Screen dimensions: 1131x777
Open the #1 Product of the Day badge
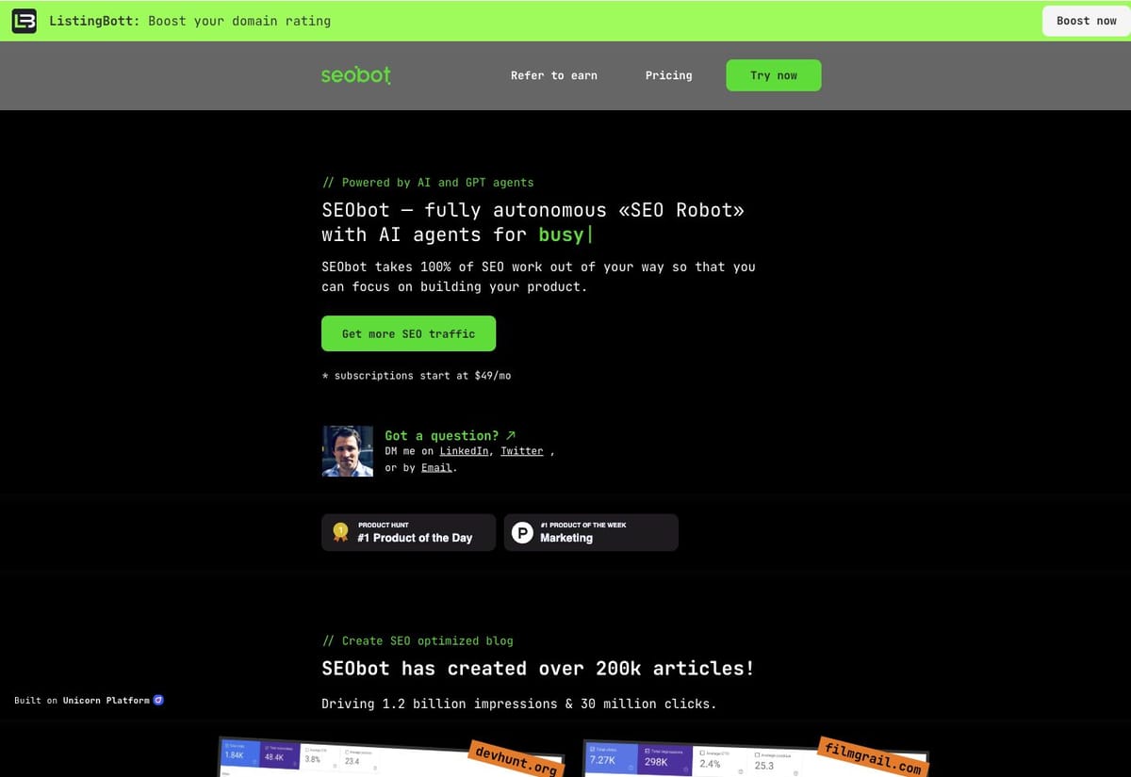point(408,532)
